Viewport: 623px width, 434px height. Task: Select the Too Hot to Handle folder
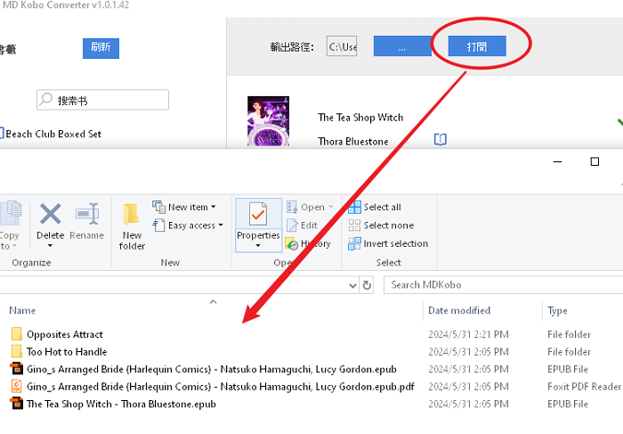pos(67,352)
